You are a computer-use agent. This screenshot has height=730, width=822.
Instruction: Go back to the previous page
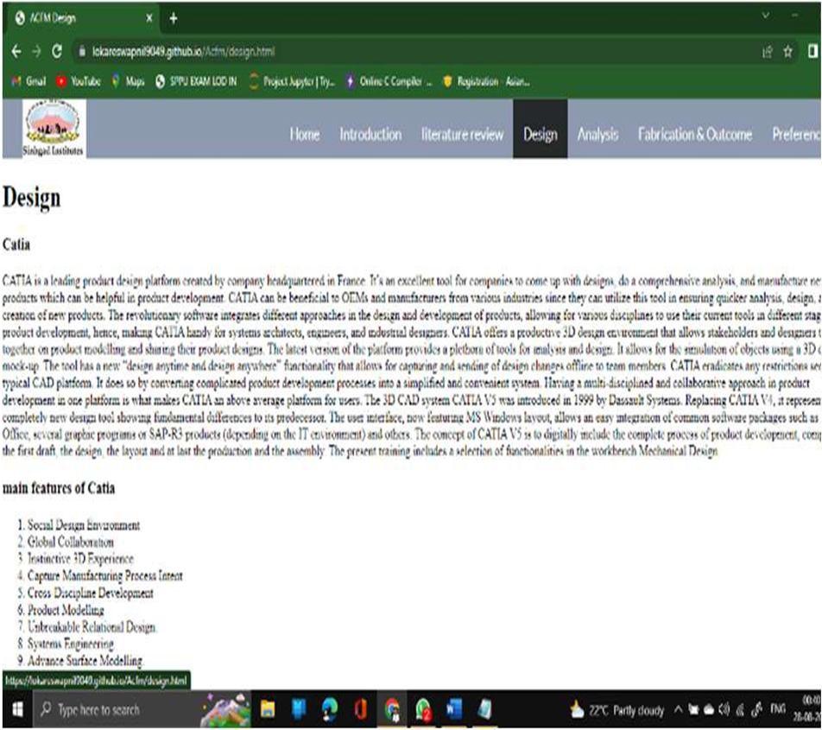pyautogui.click(x=16, y=51)
